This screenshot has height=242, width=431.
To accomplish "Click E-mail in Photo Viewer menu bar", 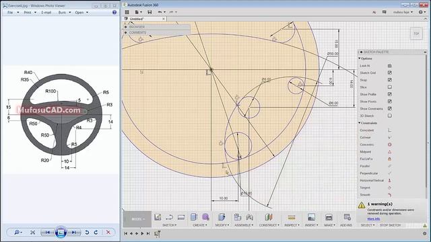I will pyautogui.click(x=46, y=13).
